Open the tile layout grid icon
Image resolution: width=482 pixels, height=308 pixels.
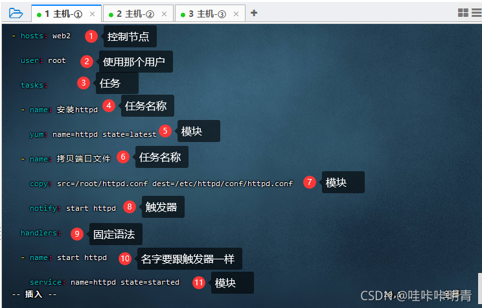[x=463, y=12]
